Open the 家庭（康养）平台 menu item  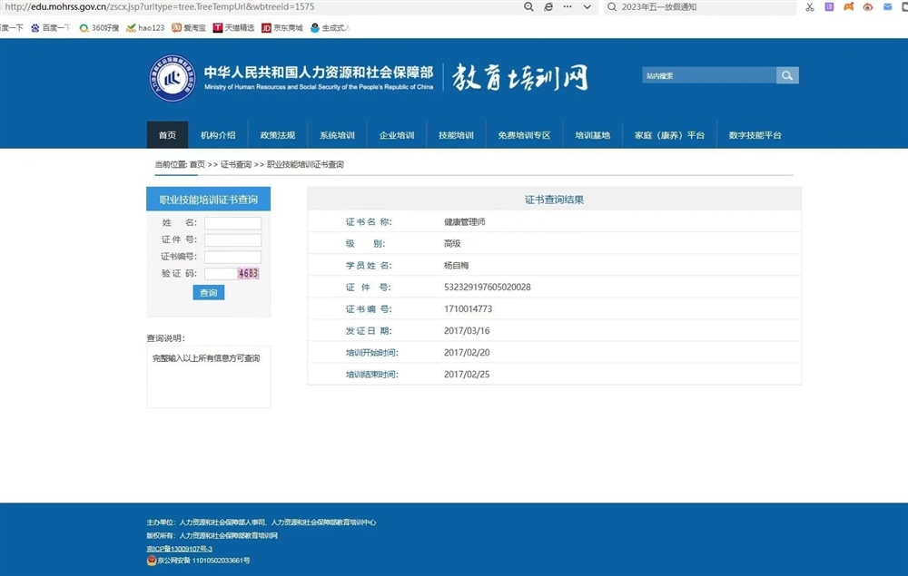pyautogui.click(x=669, y=135)
